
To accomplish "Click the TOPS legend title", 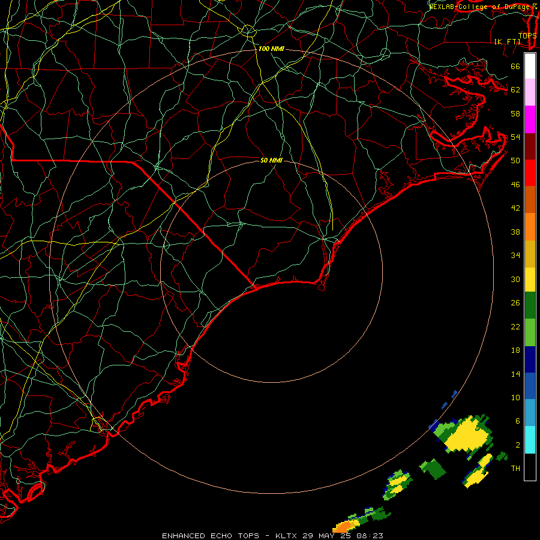I will click(527, 36).
